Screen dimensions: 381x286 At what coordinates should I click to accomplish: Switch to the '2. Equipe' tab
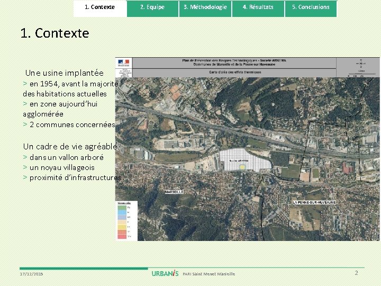tap(152, 8)
